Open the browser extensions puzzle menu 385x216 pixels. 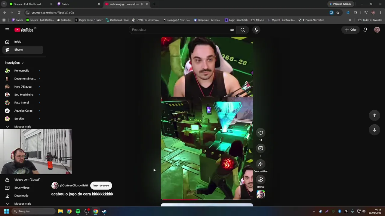(x=355, y=13)
